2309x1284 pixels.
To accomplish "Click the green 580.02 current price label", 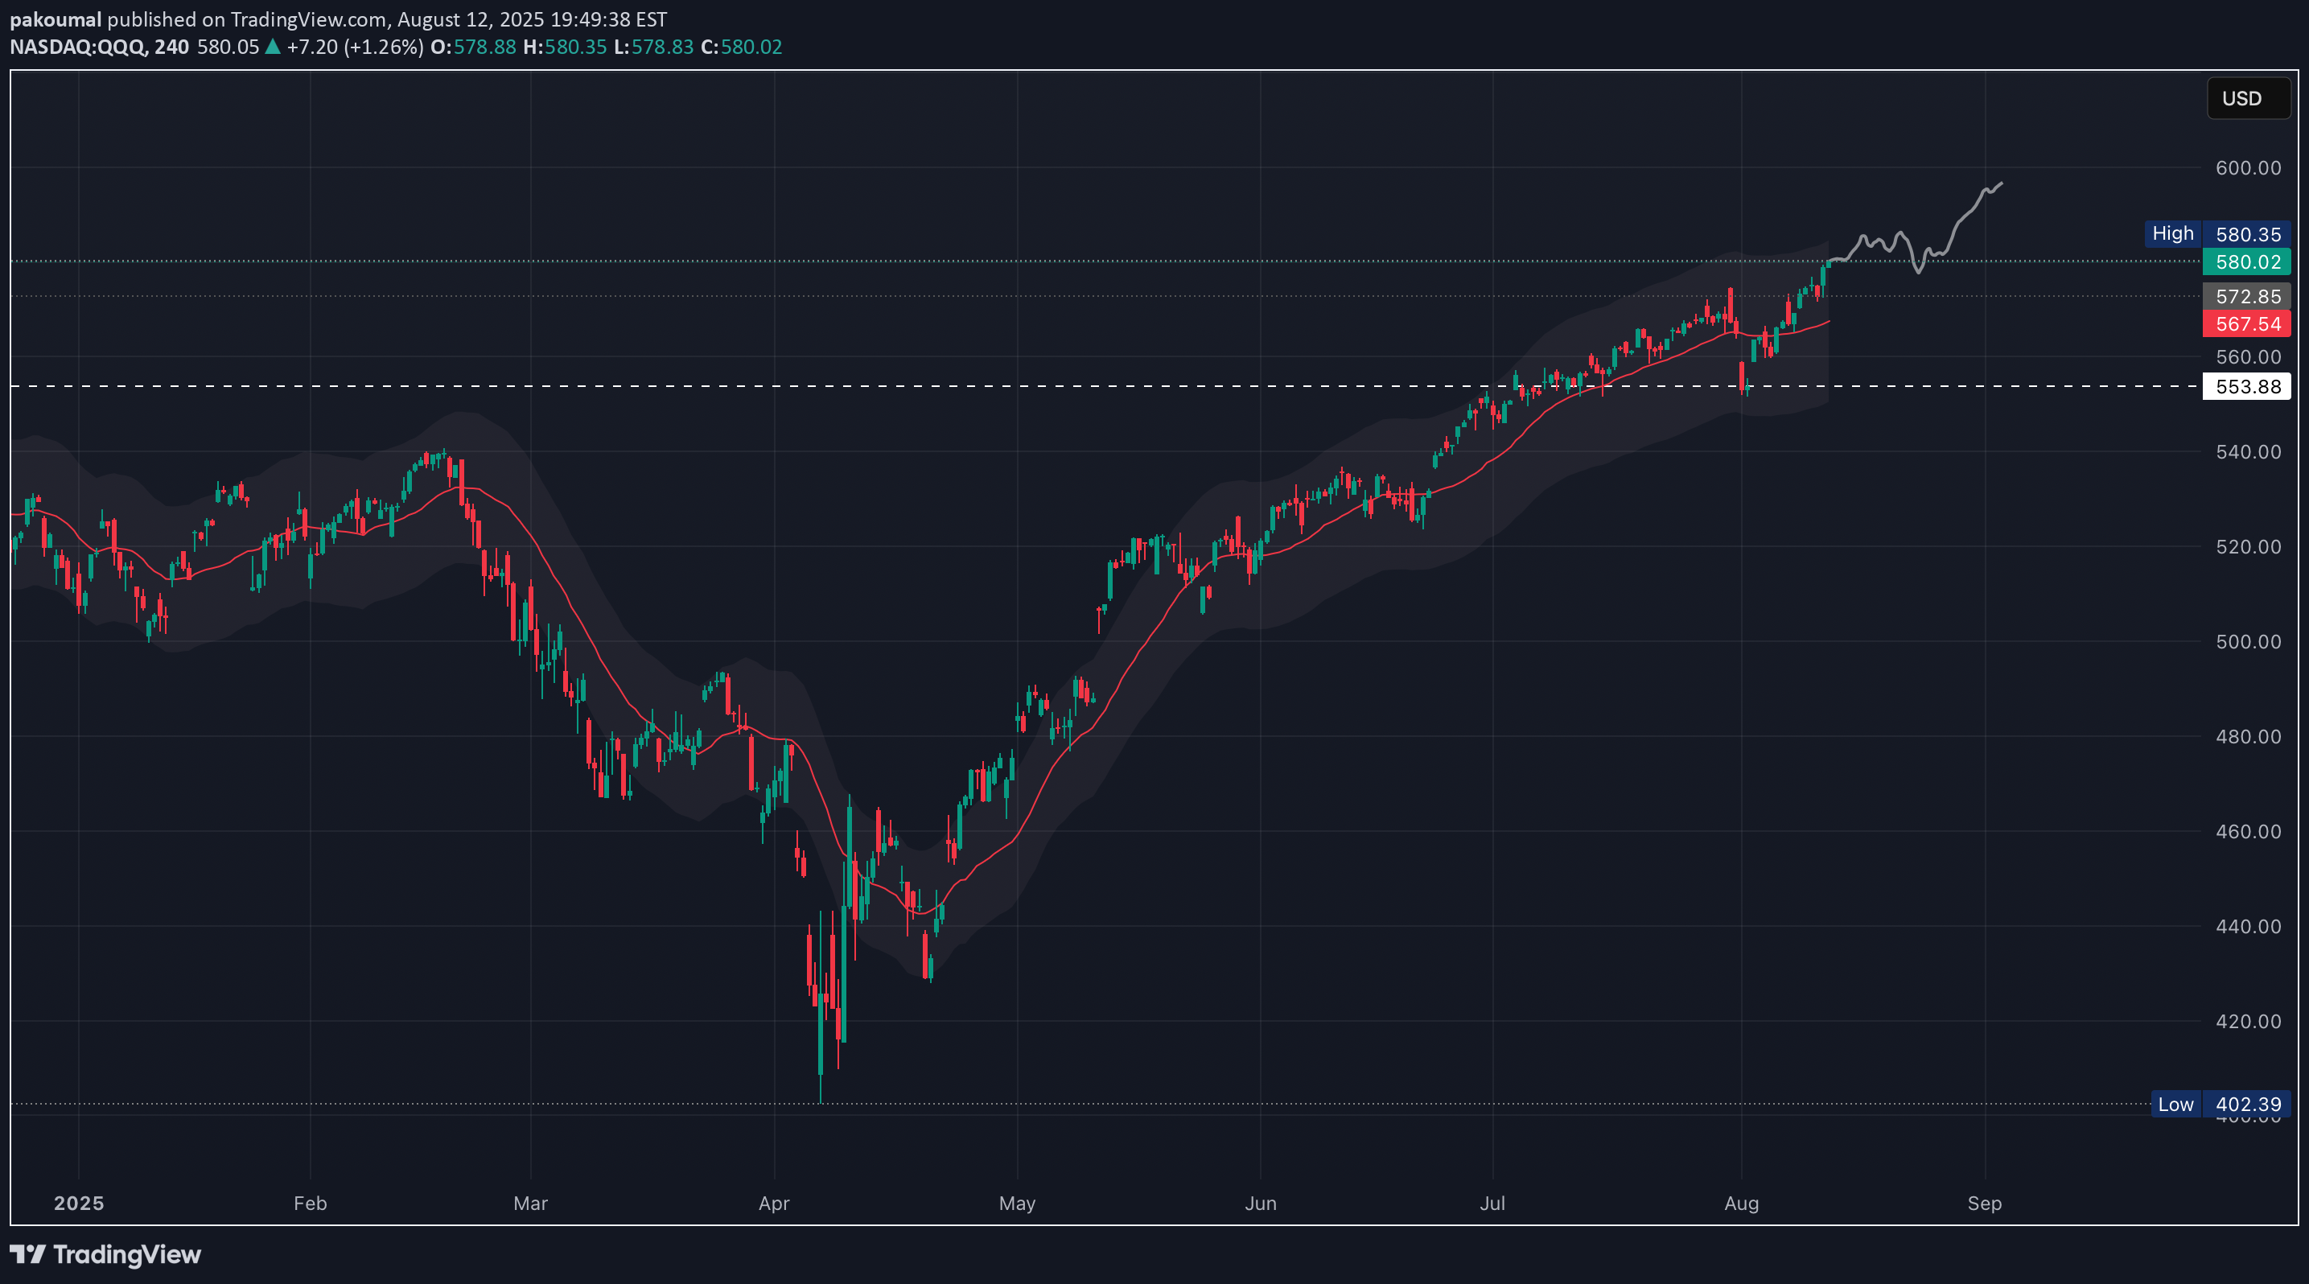I will click(x=2247, y=261).
